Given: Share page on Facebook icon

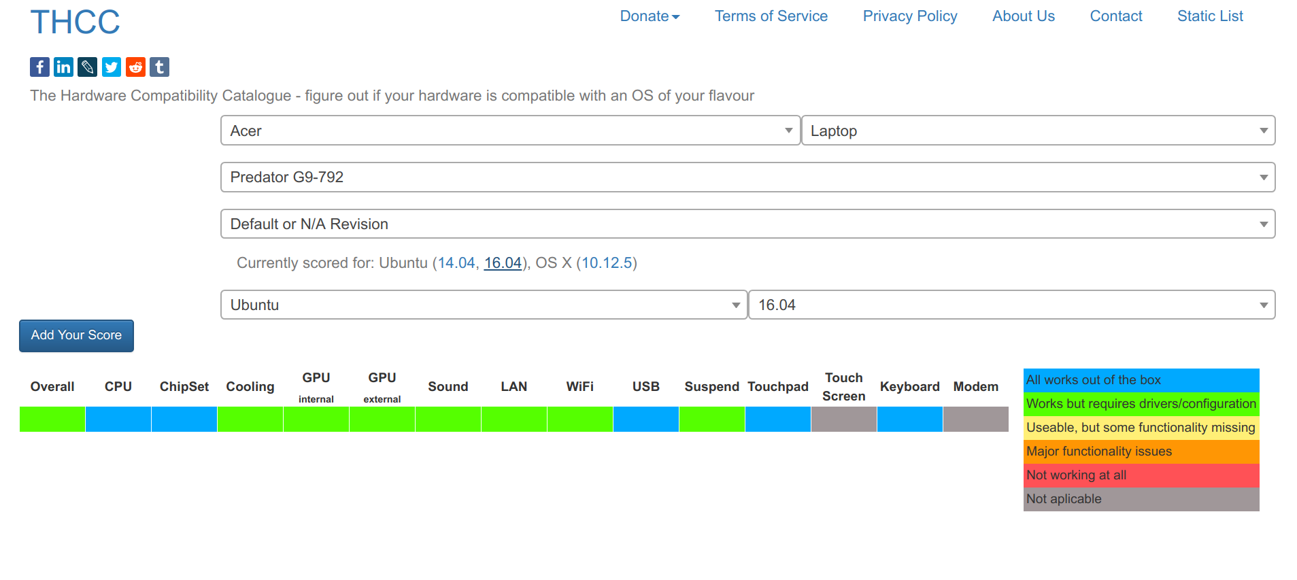Looking at the screenshot, I should click(39, 67).
